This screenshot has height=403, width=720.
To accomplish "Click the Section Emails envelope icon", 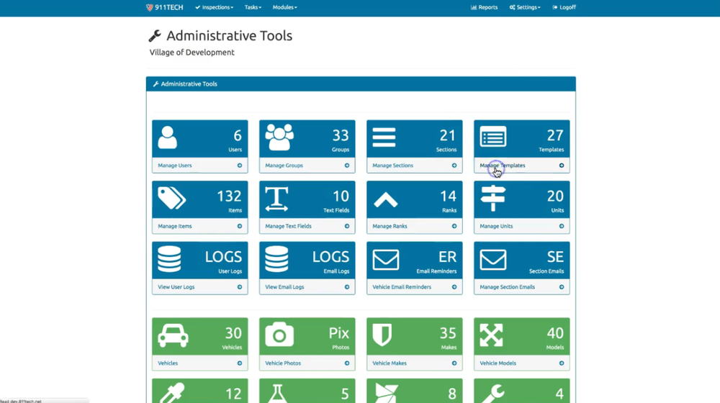I will [x=493, y=259].
